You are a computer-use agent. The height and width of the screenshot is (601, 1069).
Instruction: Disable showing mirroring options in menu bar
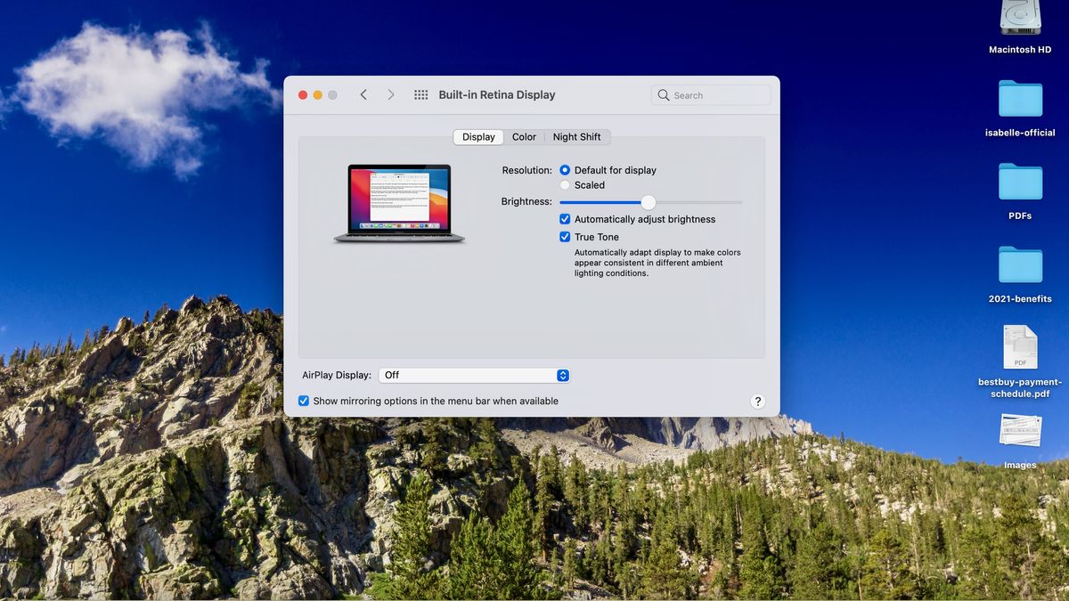coord(304,401)
